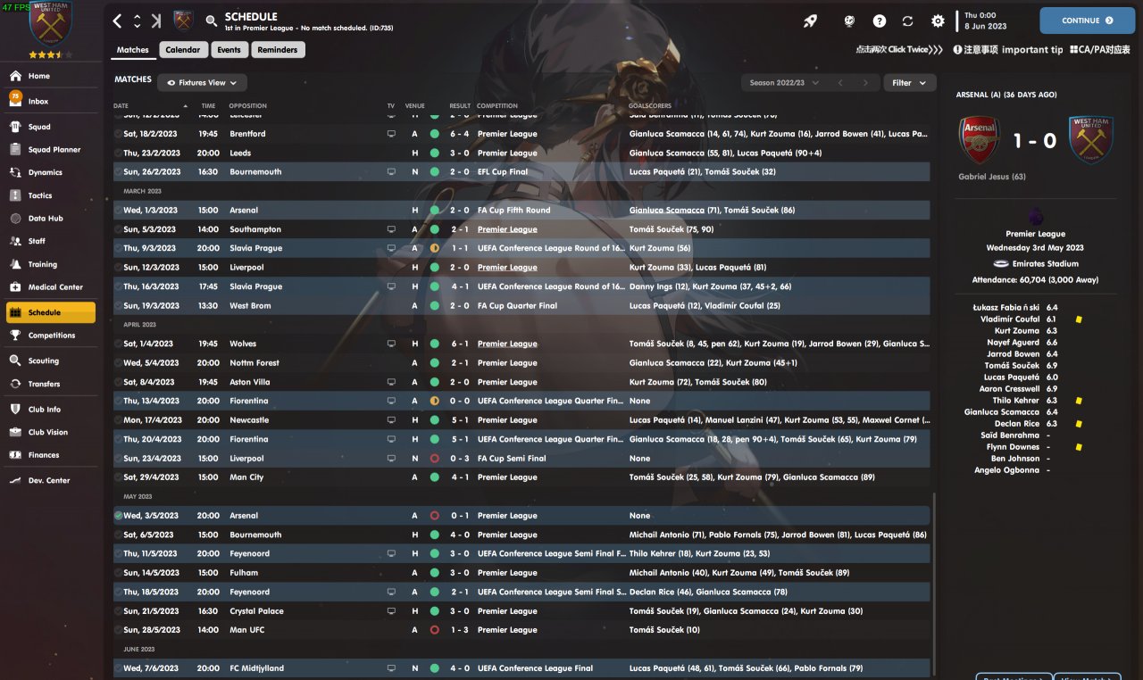1143x680 pixels.
Task: Open the globe icon in top bar
Action: 849,21
